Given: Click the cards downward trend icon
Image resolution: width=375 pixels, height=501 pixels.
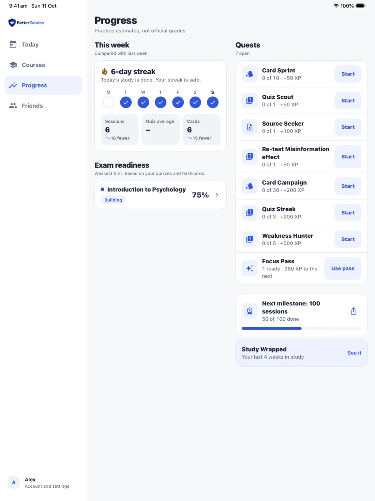Looking at the screenshot, I should pos(189,138).
